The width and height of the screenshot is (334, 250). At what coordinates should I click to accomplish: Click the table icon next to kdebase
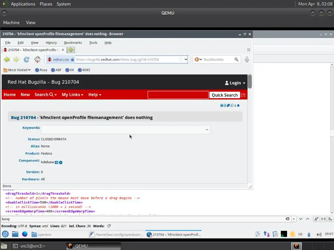(56, 162)
